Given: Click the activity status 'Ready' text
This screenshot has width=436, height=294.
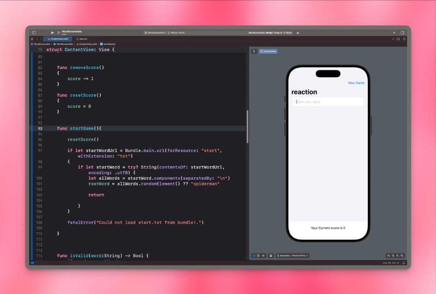Looking at the screenshot, I should (269, 33).
